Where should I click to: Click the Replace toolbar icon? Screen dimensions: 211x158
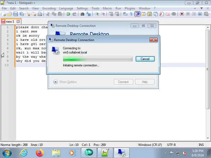click(x=89, y=14)
